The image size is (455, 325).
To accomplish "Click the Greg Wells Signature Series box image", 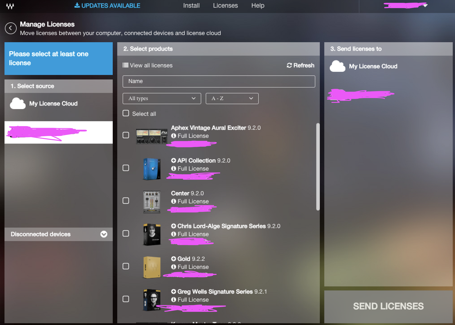I will [x=152, y=300].
